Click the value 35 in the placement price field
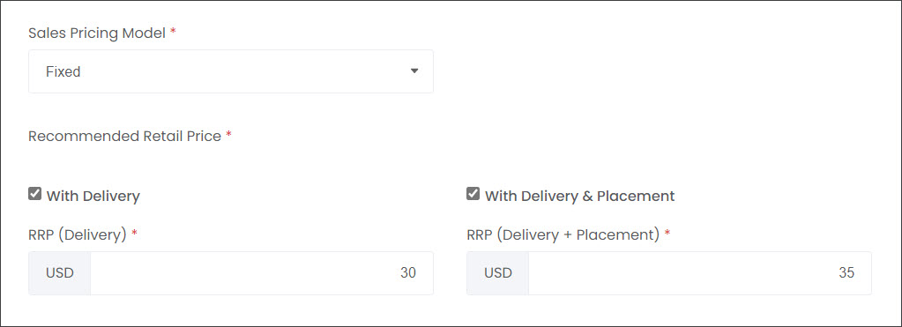Screen dimensions: 902x327 846,273
